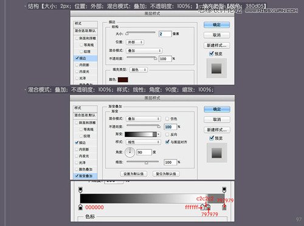Screen dimensions: 304x226
Task: Select 混合选项:默认 in the Gradient Overlay dialog
Action: pos(85,115)
